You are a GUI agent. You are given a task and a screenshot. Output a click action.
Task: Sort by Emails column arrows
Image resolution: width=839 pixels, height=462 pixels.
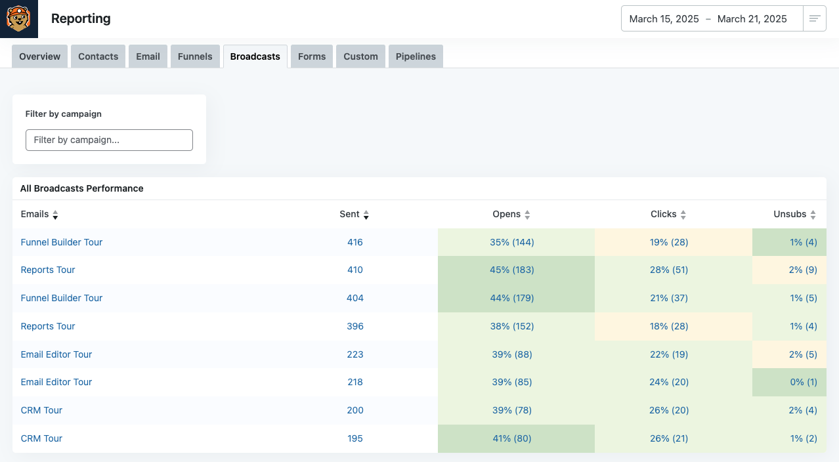click(x=55, y=215)
